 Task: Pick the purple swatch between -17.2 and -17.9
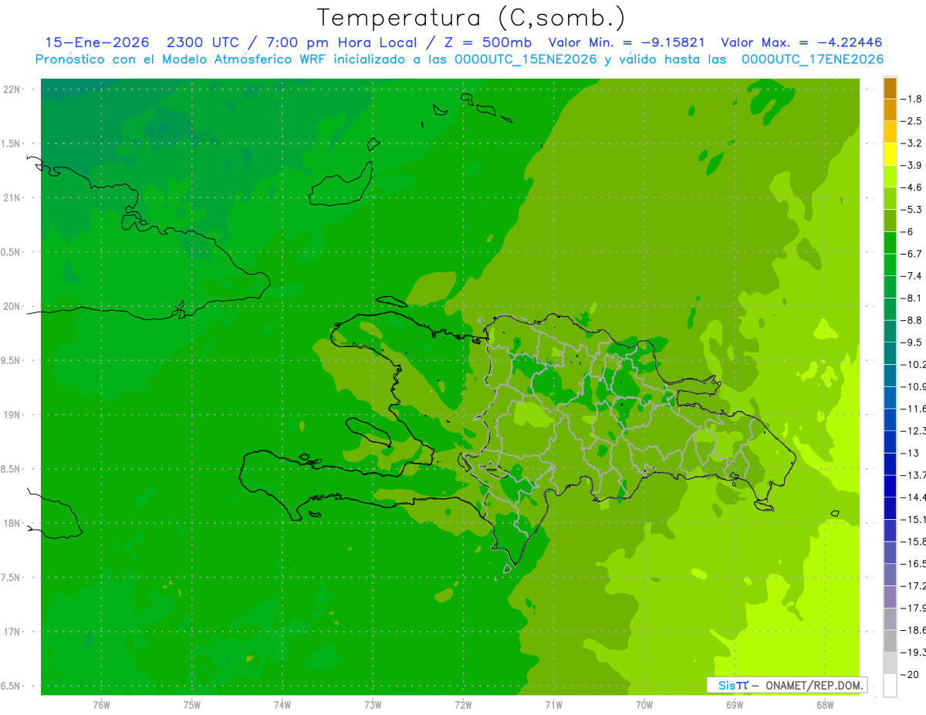coord(890,597)
